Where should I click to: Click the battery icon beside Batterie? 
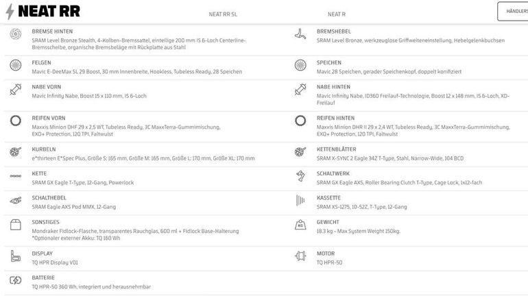(16, 280)
